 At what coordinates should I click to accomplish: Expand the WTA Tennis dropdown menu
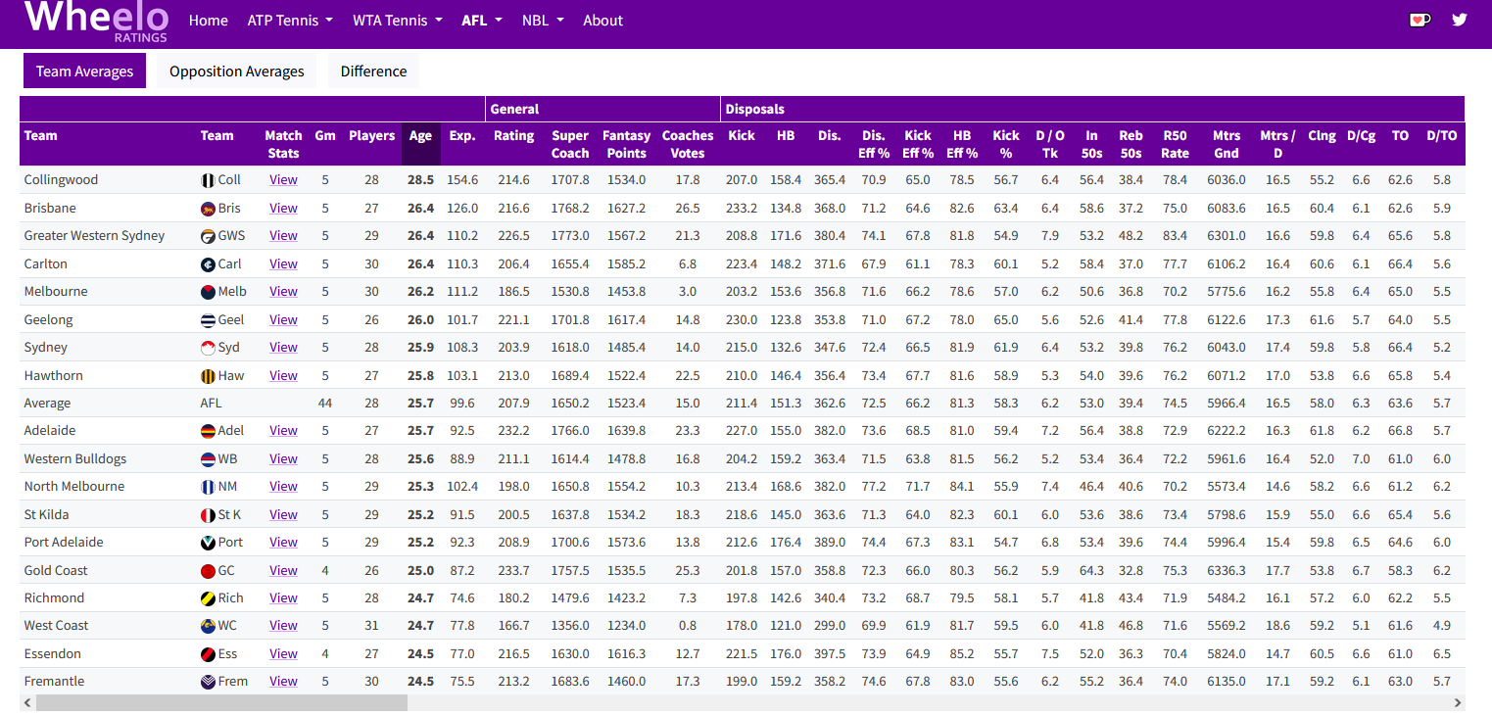(x=398, y=21)
